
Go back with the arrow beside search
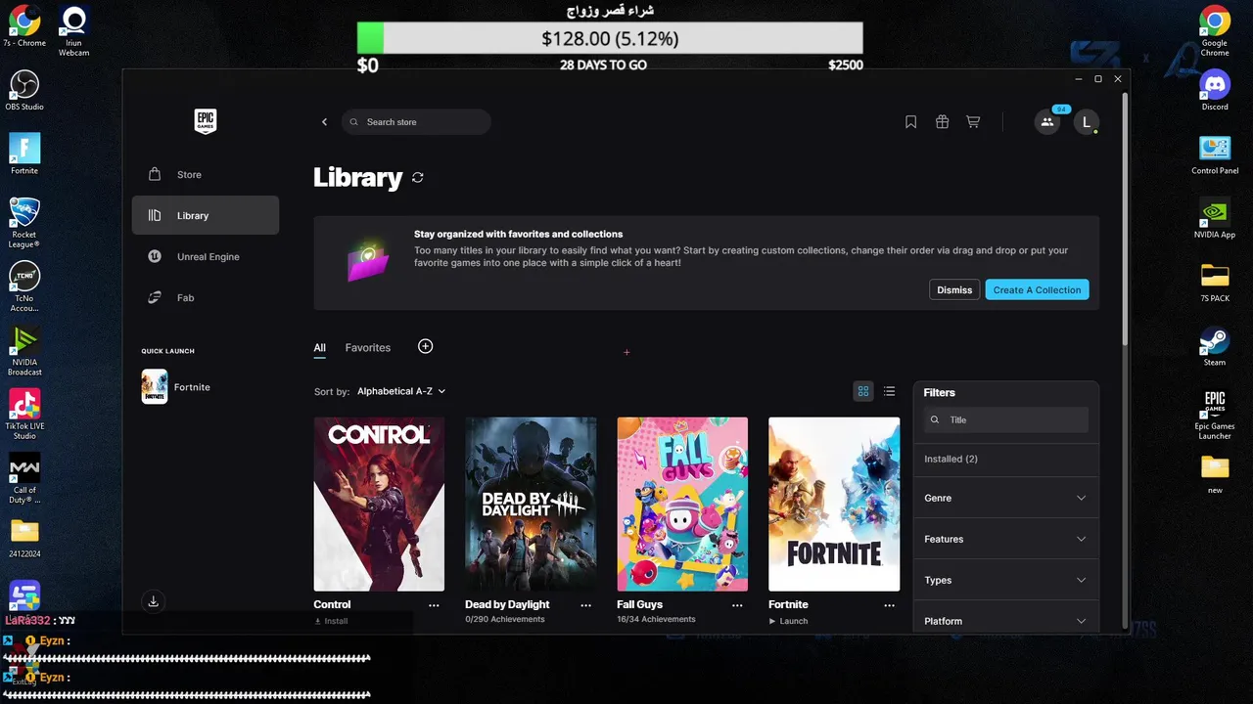[x=325, y=122]
